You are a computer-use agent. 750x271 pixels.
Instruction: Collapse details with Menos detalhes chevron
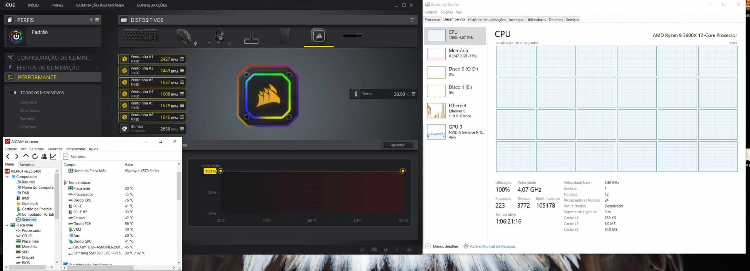(428, 246)
